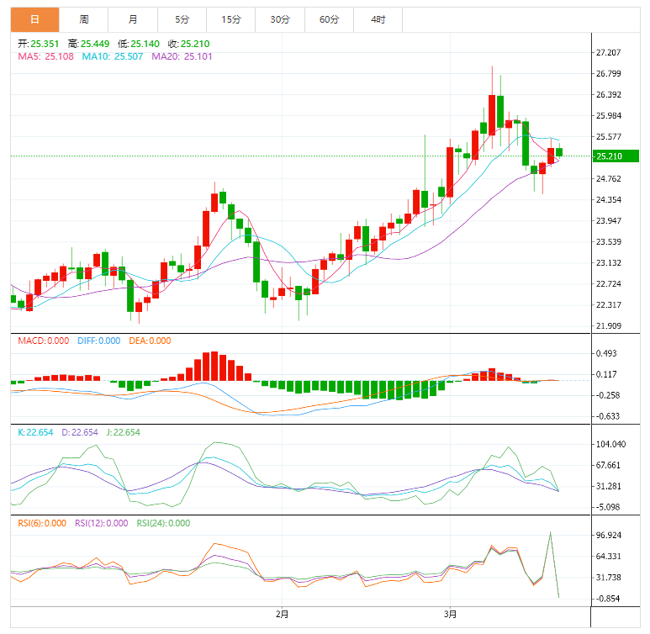Click the 0.493 MACD axis value

[606, 353]
